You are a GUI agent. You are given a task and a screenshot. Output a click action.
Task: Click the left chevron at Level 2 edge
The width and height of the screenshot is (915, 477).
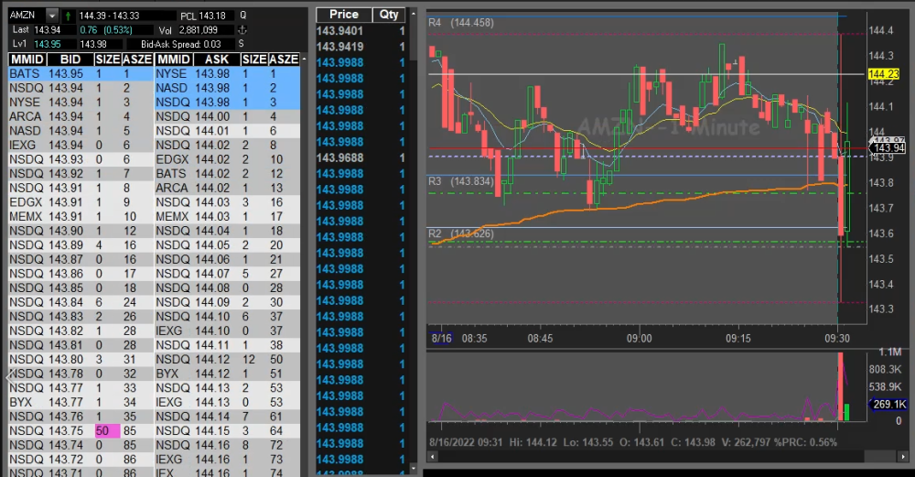click(x=8, y=375)
